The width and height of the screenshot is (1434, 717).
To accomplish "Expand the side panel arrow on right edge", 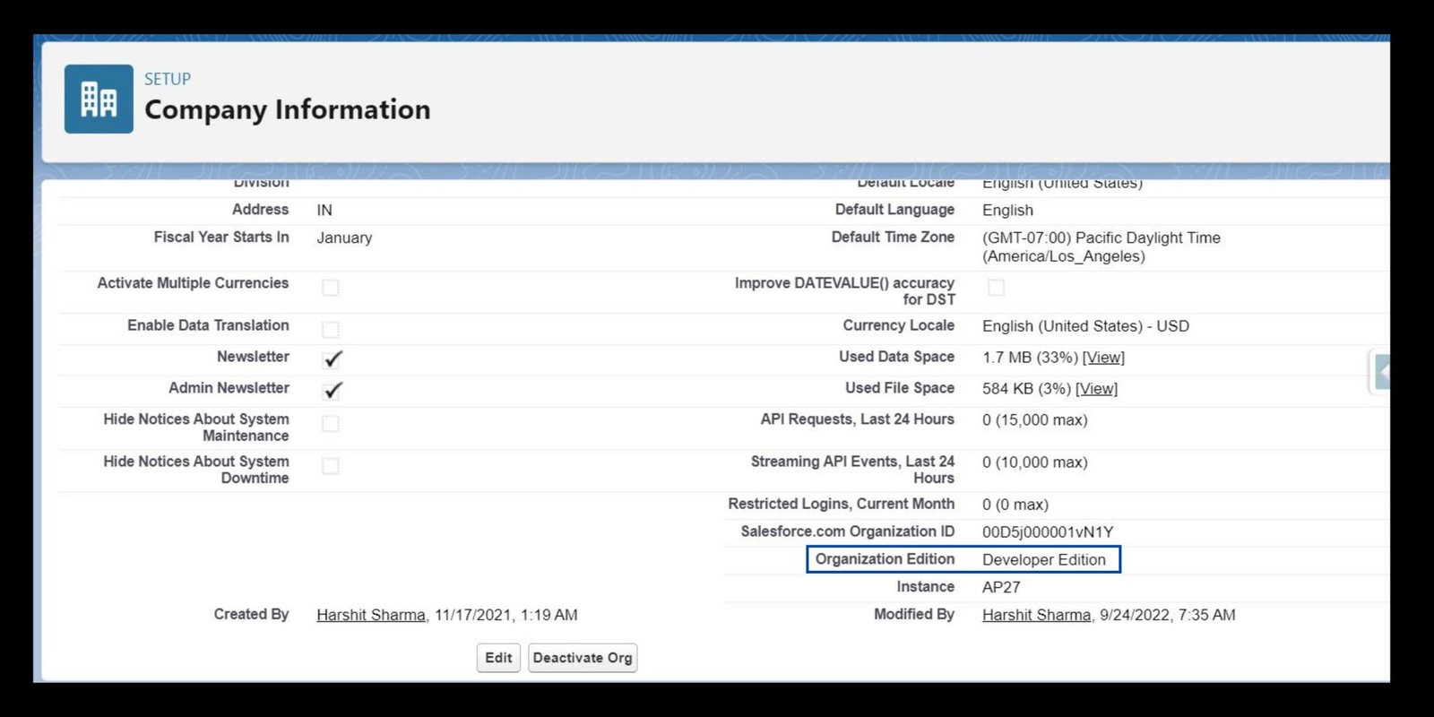I will point(1381,371).
